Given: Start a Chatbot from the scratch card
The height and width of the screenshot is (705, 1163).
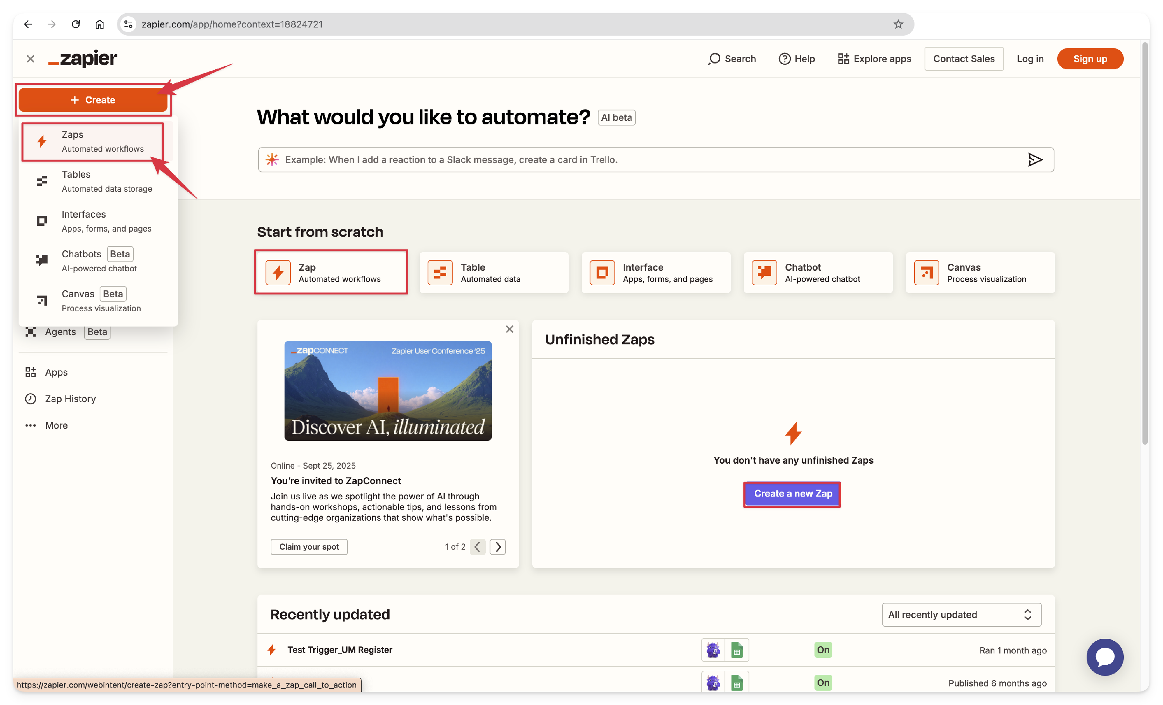Looking at the screenshot, I should click(x=818, y=272).
